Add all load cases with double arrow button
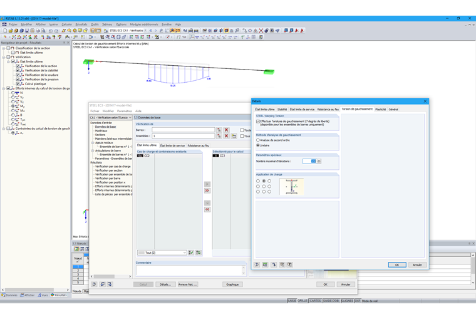The width and height of the screenshot is (476, 319). tap(207, 191)
